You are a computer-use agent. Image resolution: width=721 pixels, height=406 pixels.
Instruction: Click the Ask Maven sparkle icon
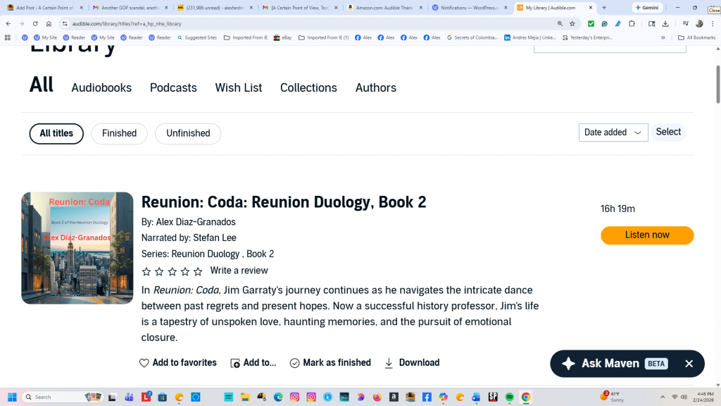pos(568,364)
